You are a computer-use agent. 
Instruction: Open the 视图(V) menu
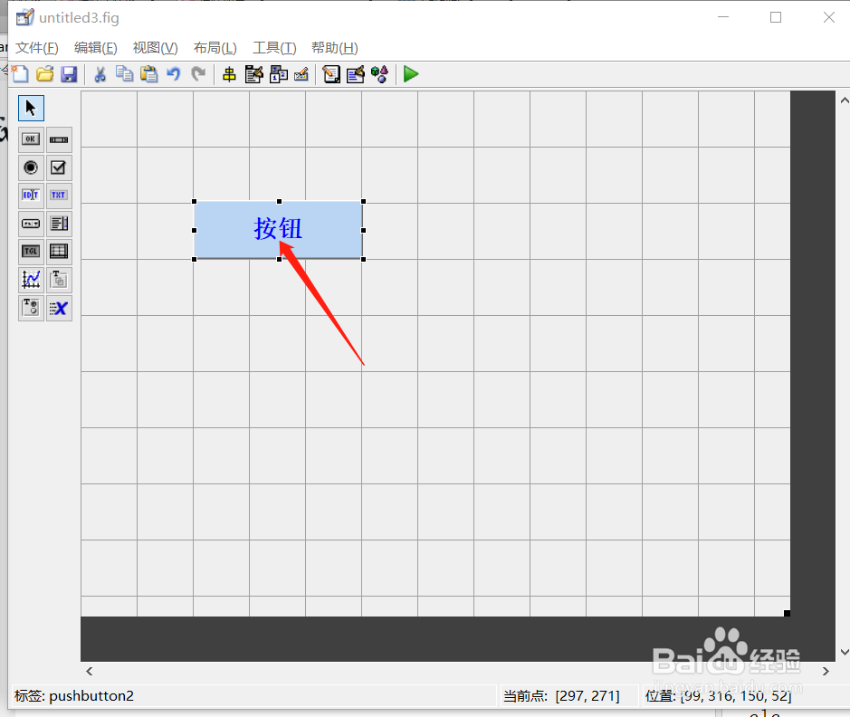point(155,48)
